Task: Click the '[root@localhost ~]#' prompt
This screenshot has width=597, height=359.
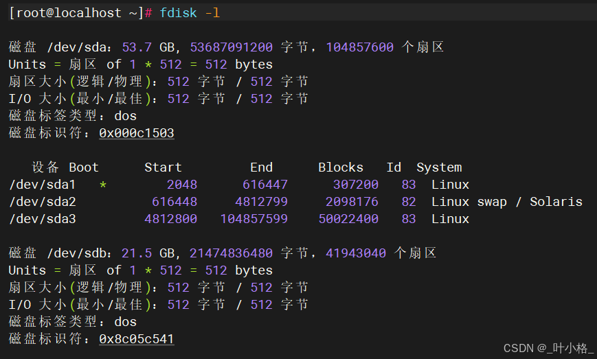Action: pos(80,13)
